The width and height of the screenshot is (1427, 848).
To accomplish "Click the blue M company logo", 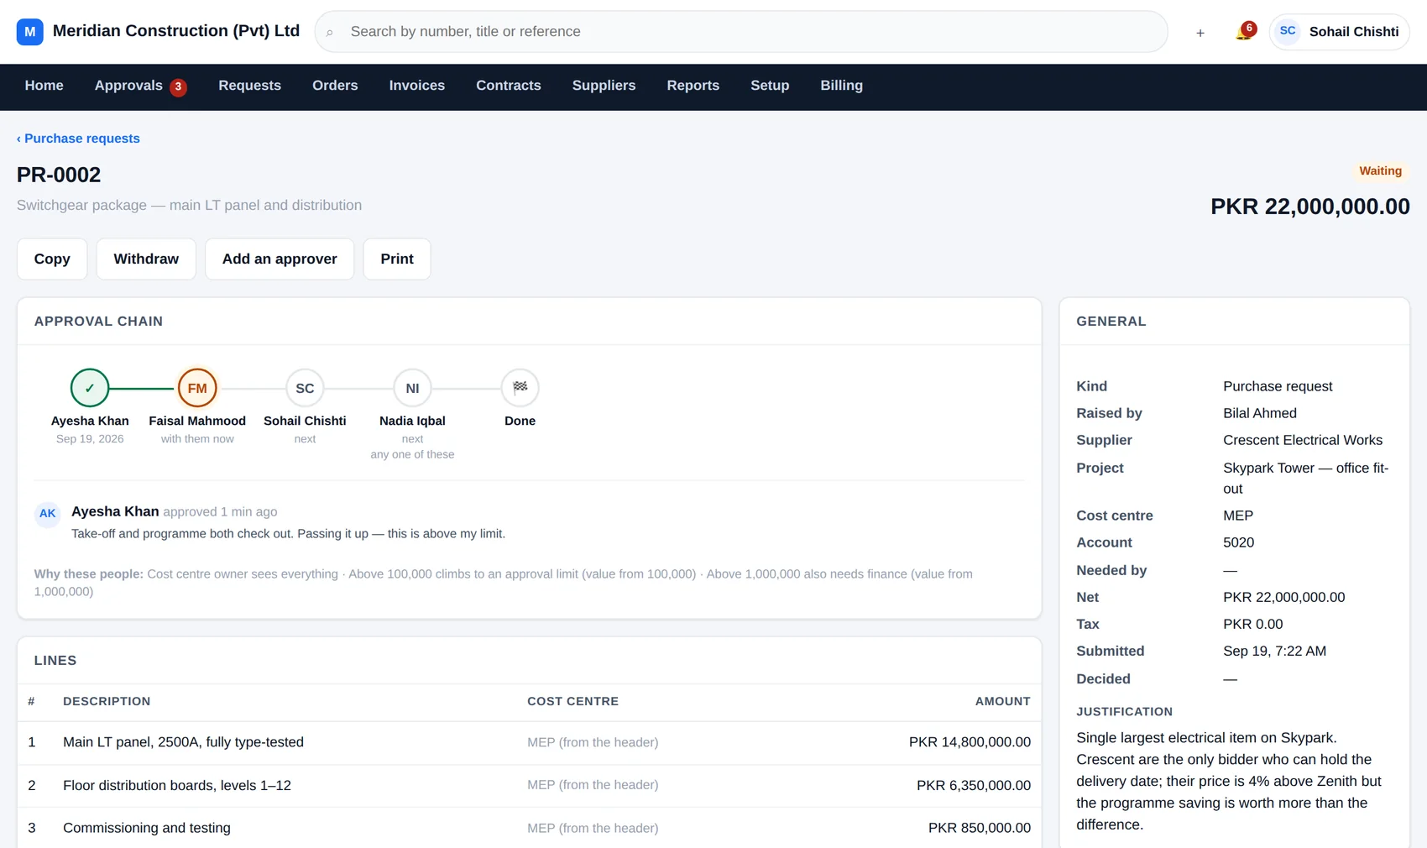I will 30,32.
